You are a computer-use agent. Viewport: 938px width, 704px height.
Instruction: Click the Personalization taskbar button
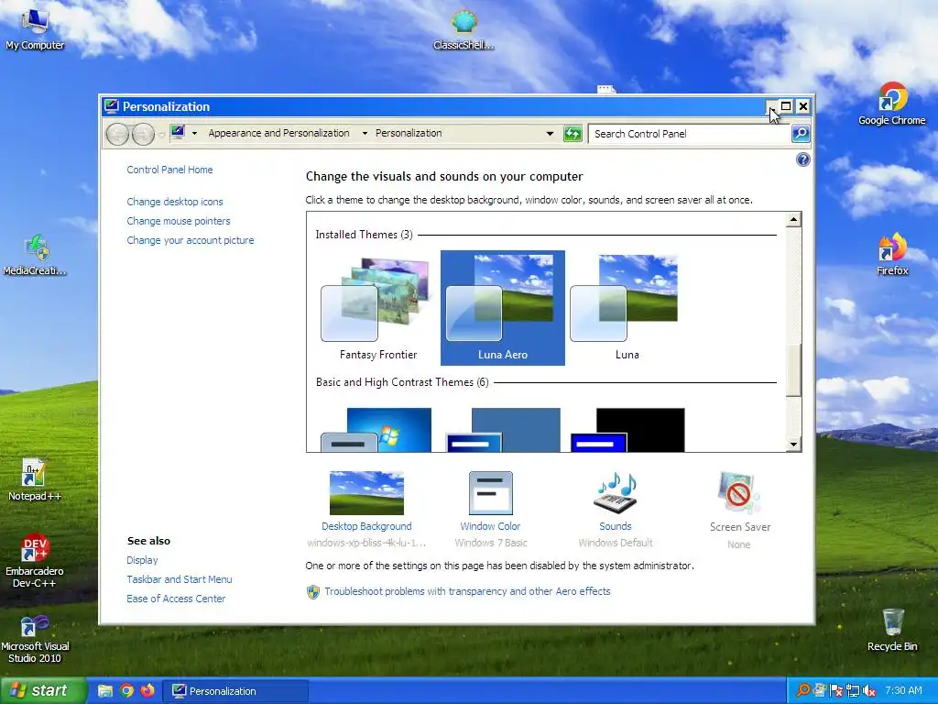pyautogui.click(x=235, y=691)
